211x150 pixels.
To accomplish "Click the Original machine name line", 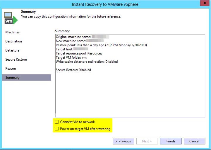I will click(73, 37).
